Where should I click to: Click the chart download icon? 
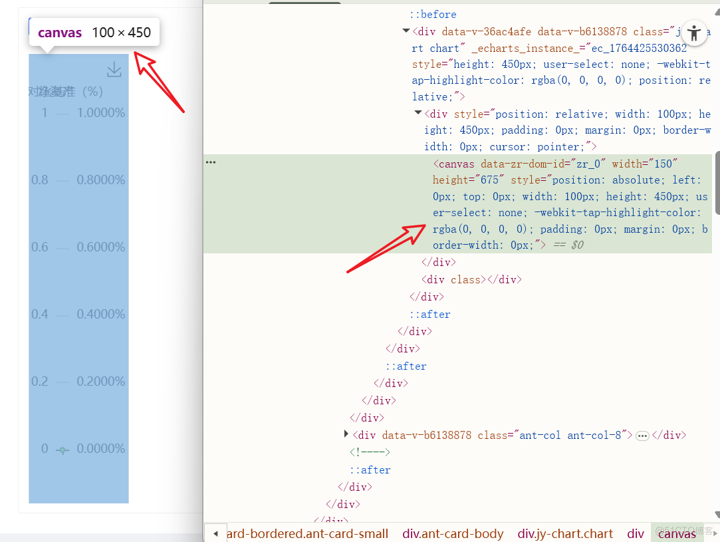coord(114,70)
